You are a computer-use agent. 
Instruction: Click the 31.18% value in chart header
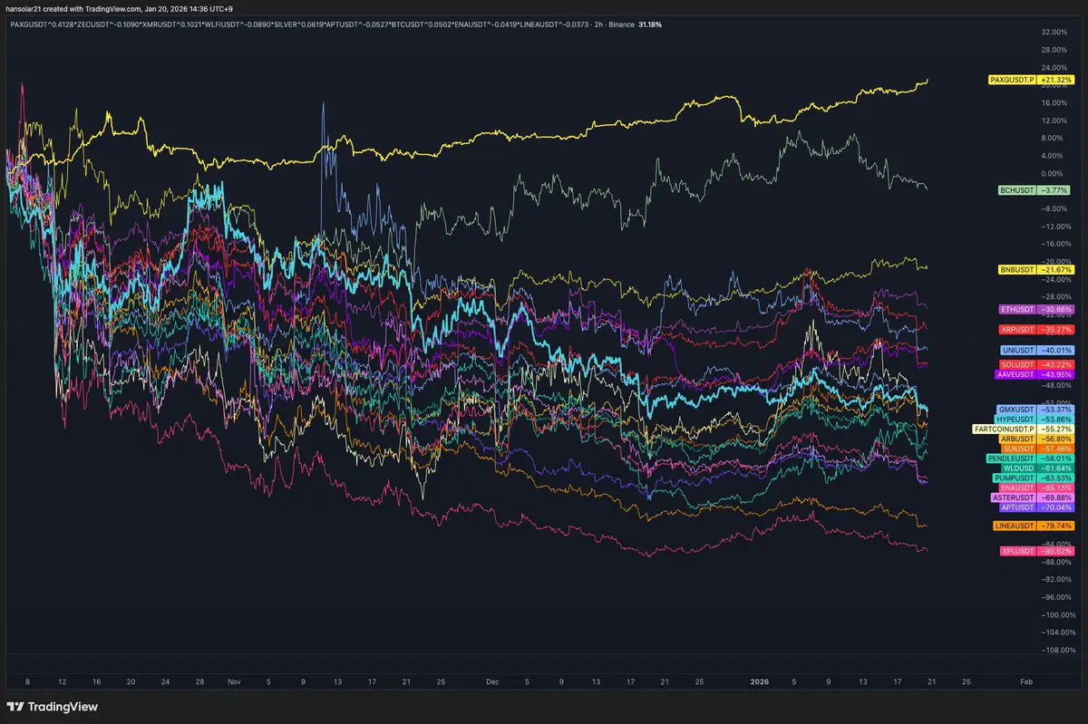tap(651, 24)
